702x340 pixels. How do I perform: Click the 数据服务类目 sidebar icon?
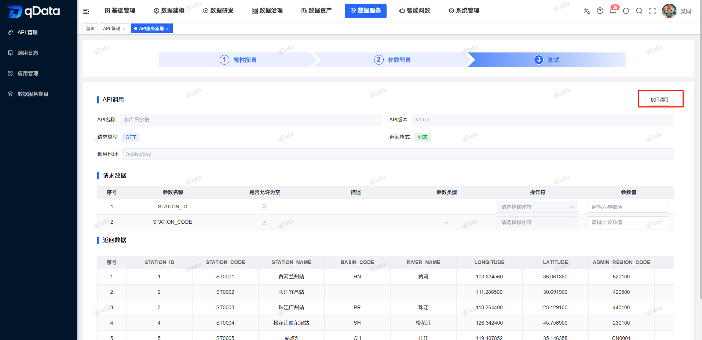coord(10,94)
